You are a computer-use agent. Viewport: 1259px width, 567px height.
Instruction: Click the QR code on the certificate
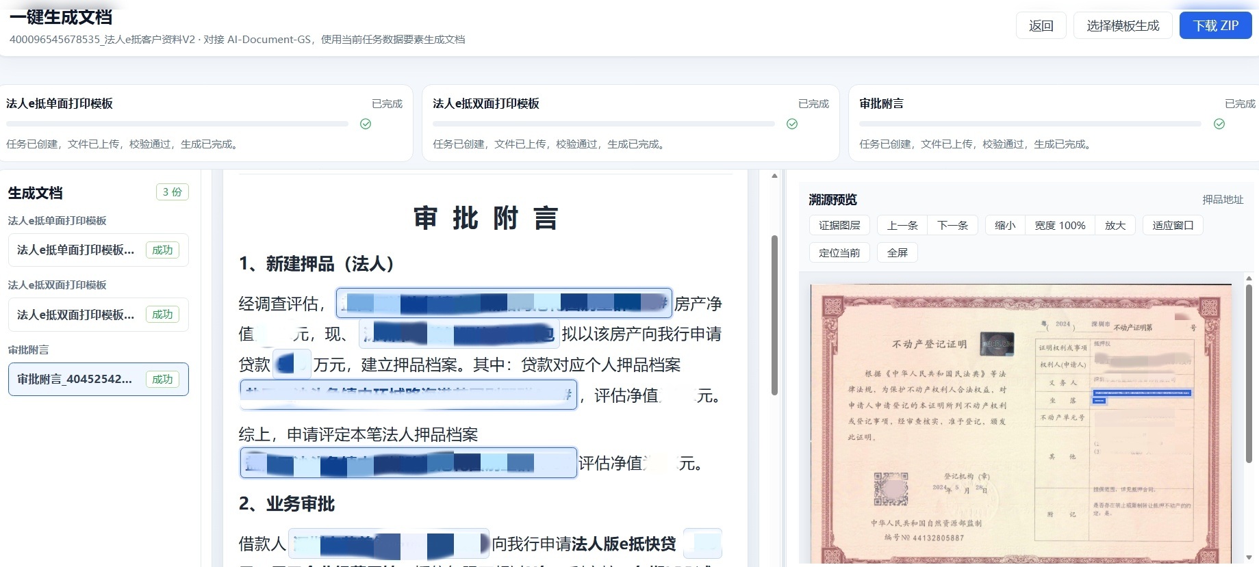point(891,488)
